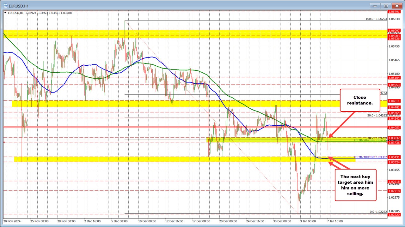
Task: Click the 1.02918 price level label
Action: point(395,182)
